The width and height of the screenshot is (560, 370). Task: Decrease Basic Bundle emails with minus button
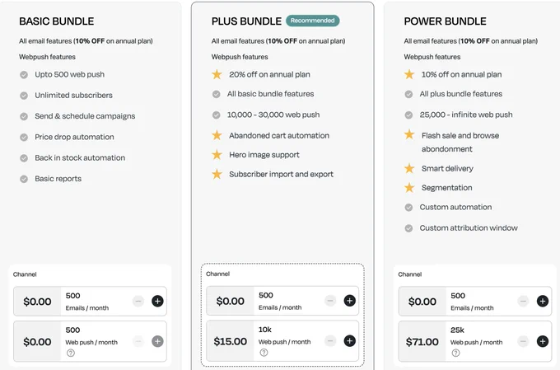138,301
